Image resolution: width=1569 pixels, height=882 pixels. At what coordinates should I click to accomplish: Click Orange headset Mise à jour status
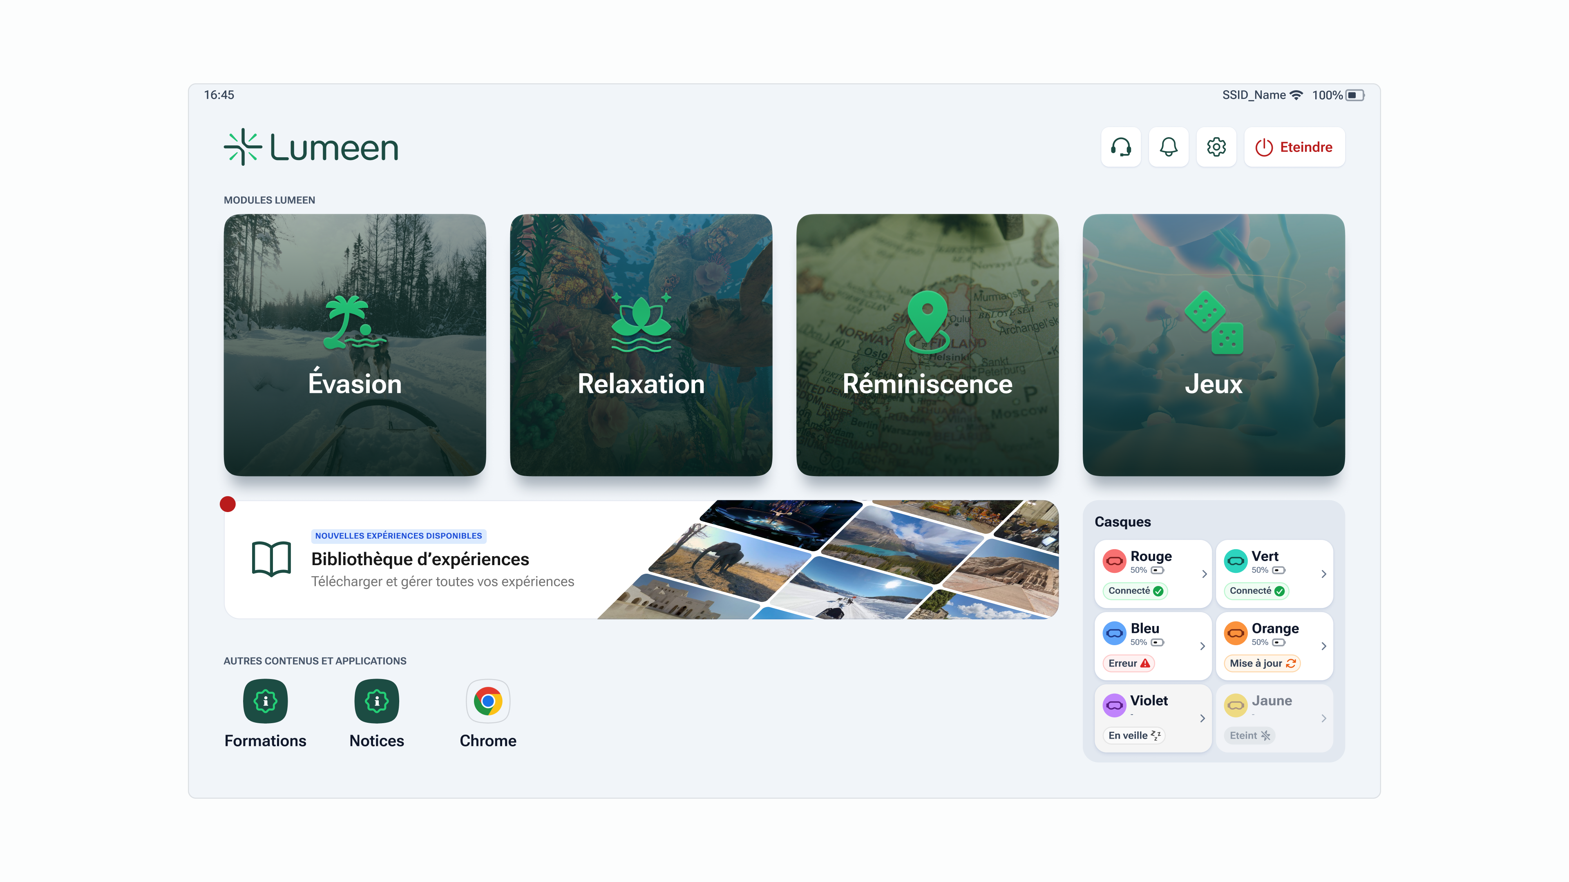coord(1262,663)
